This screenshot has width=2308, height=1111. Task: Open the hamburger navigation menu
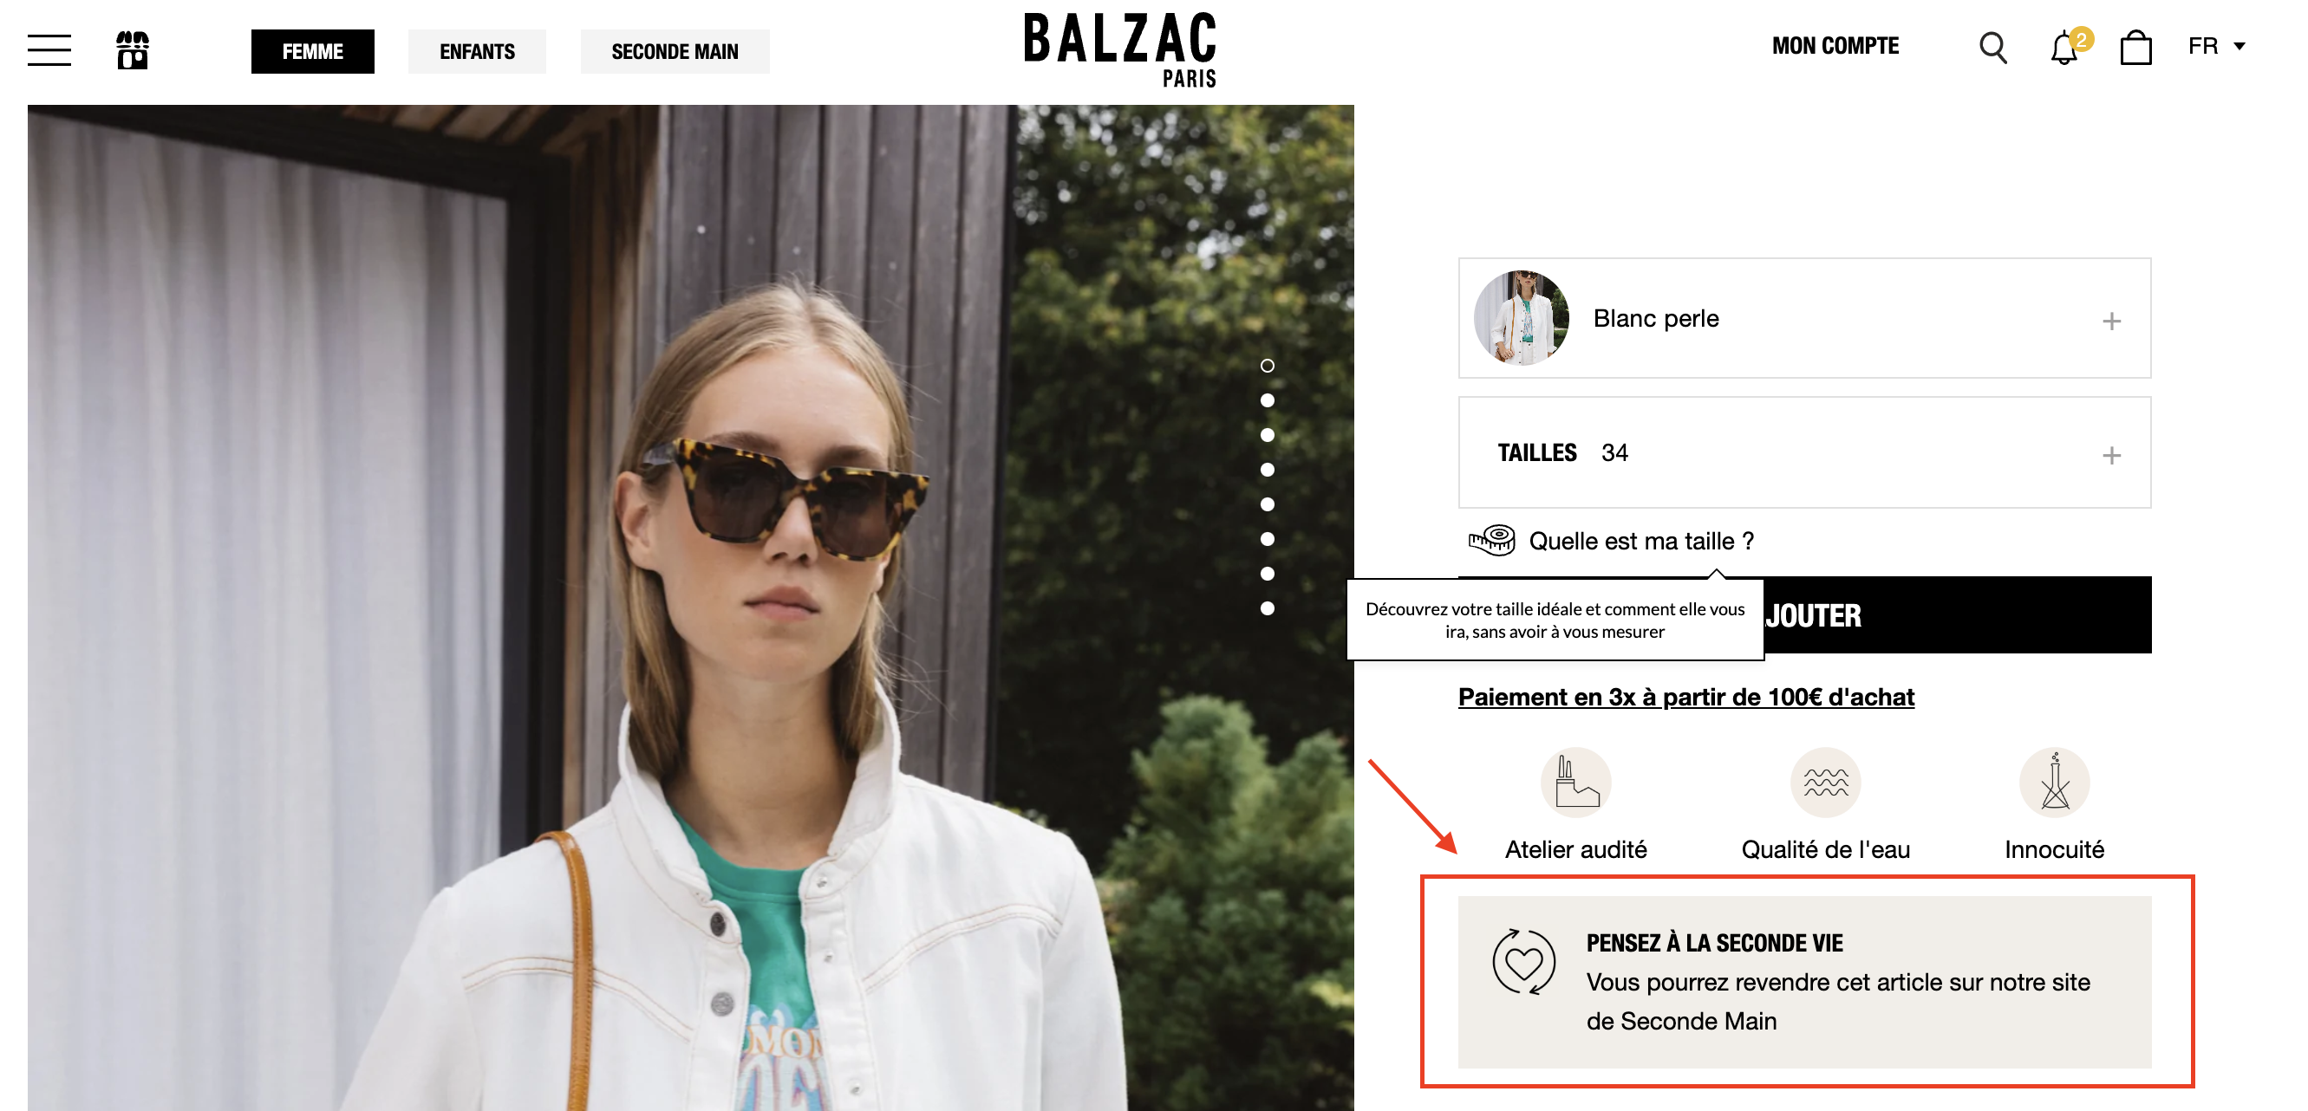pyautogui.click(x=49, y=50)
